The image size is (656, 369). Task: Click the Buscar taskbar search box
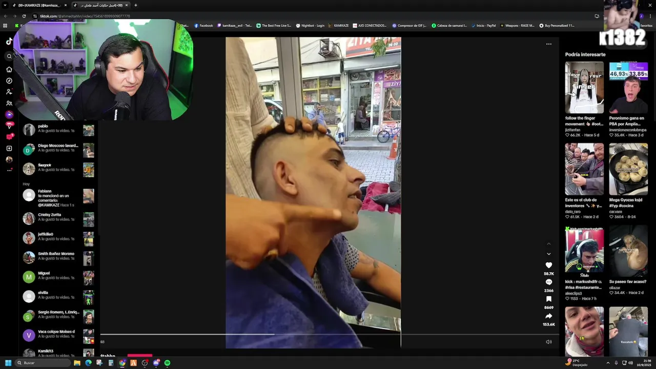pyautogui.click(x=43, y=363)
